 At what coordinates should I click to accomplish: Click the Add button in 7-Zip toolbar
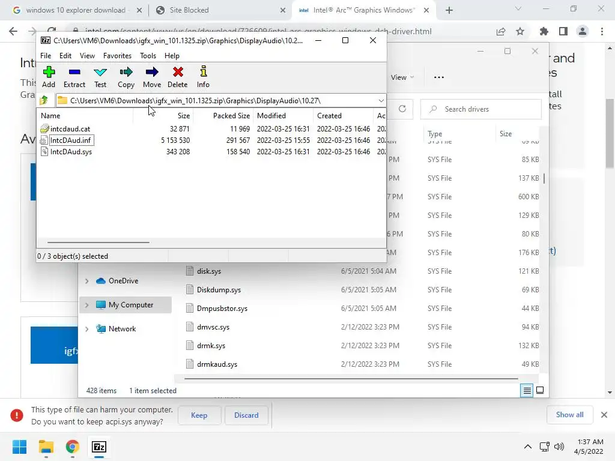coord(49,77)
